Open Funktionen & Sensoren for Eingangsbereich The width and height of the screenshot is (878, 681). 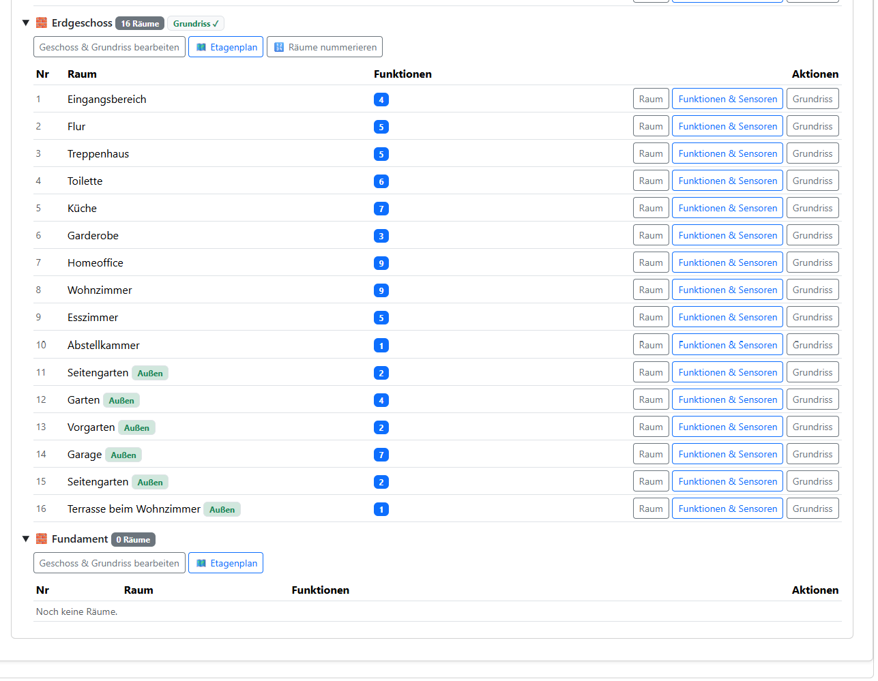point(727,99)
